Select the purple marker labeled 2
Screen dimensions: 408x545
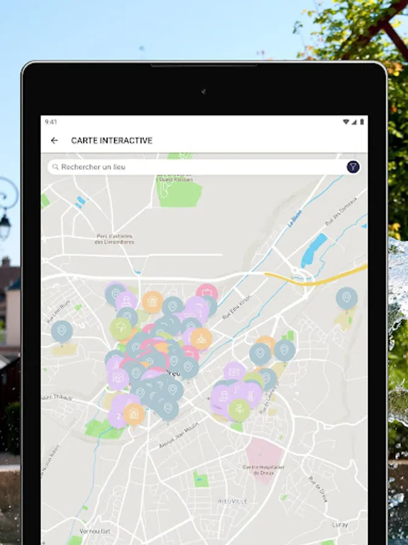(x=118, y=415)
